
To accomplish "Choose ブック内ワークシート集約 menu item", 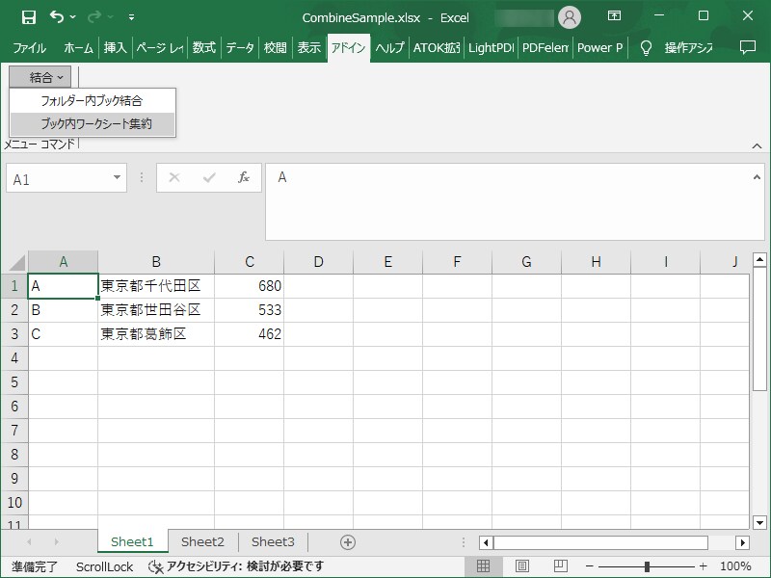I will pos(93,124).
